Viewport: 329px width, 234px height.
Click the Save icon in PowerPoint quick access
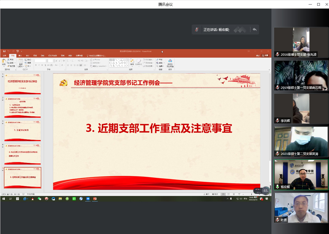coord(4,51)
